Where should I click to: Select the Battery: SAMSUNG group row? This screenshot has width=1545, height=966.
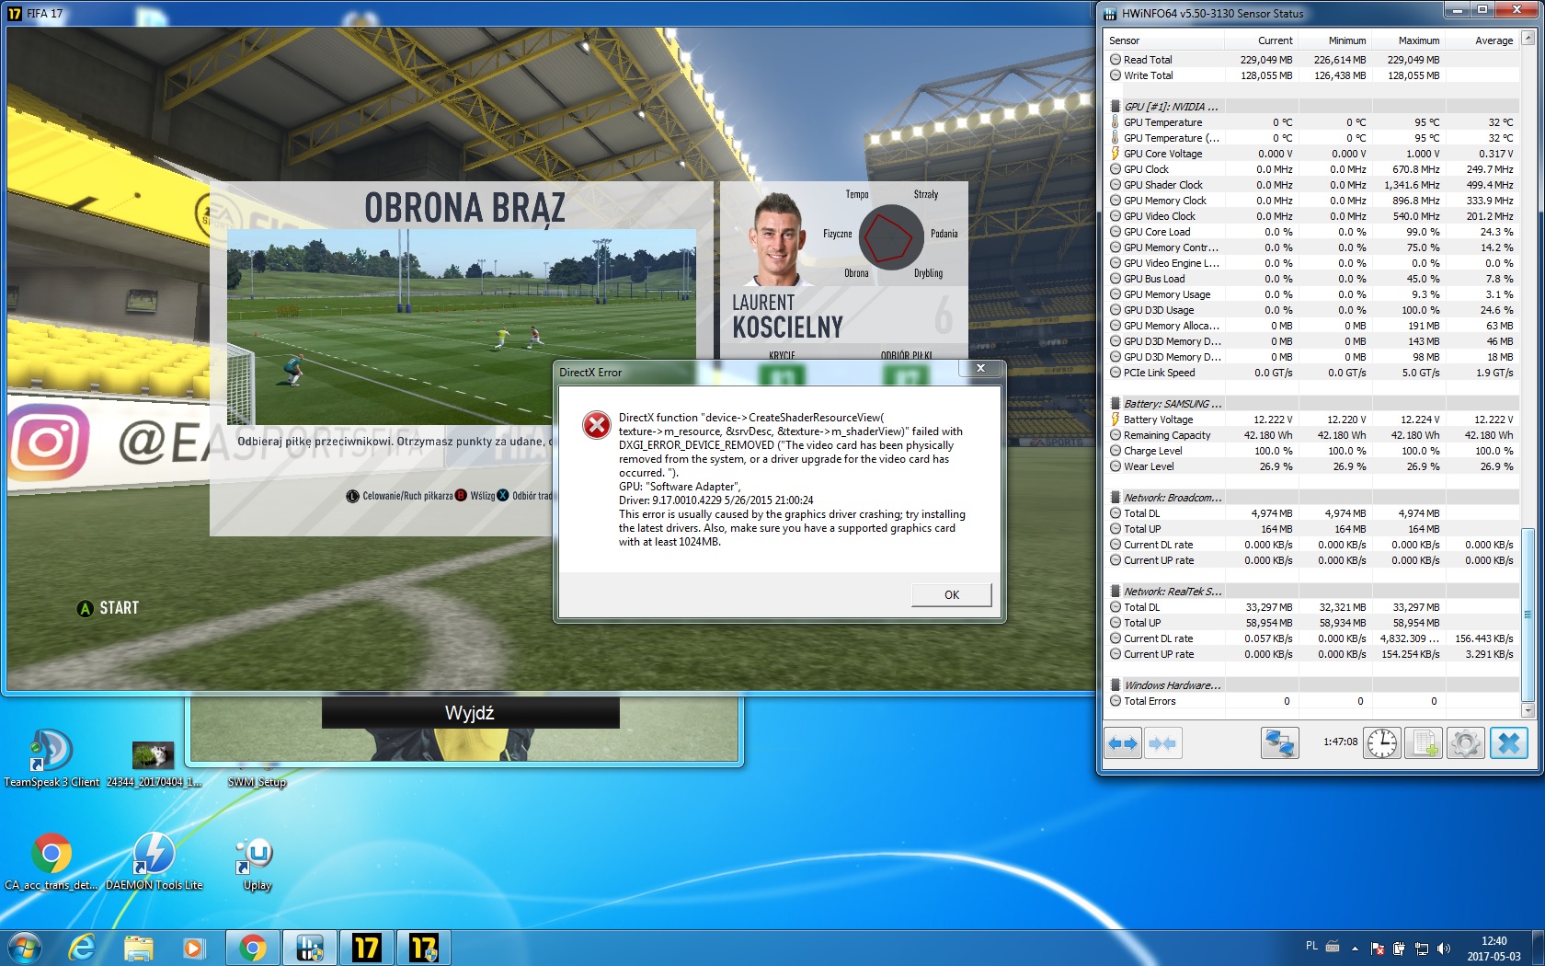1312,404
